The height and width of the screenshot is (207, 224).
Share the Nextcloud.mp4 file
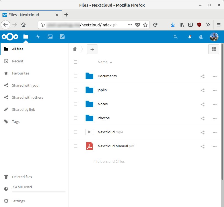(x=203, y=132)
